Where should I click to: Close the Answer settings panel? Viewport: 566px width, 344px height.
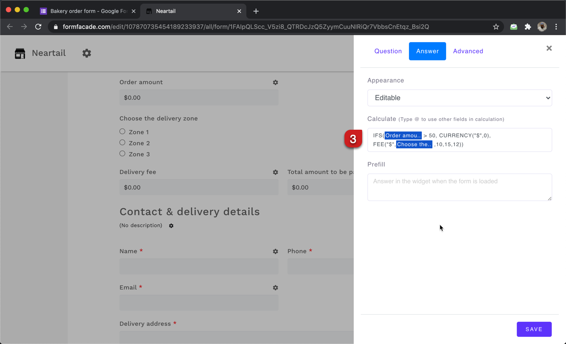549,48
